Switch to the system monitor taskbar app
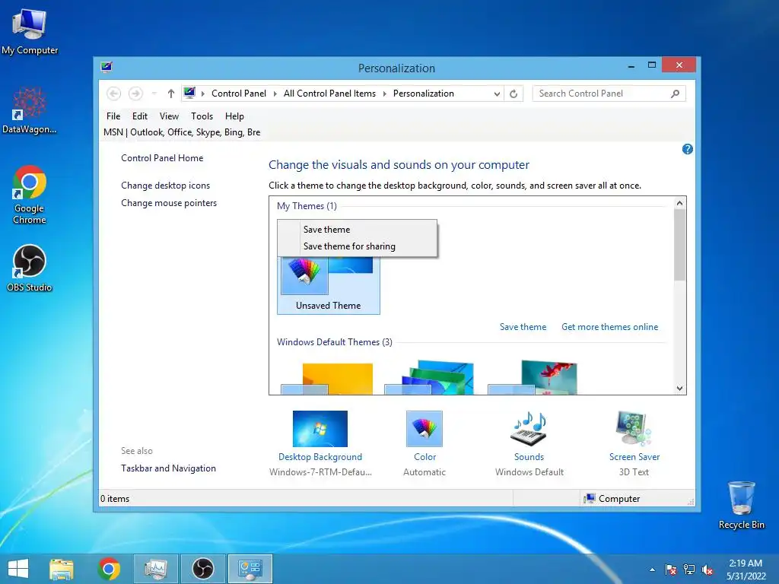Image resolution: width=779 pixels, height=584 pixels. (155, 569)
